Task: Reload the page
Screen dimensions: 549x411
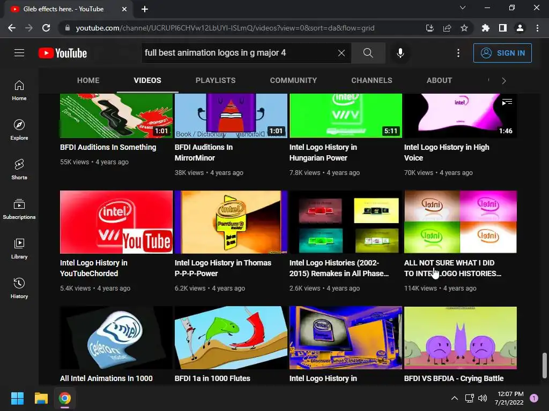Action: (46, 28)
